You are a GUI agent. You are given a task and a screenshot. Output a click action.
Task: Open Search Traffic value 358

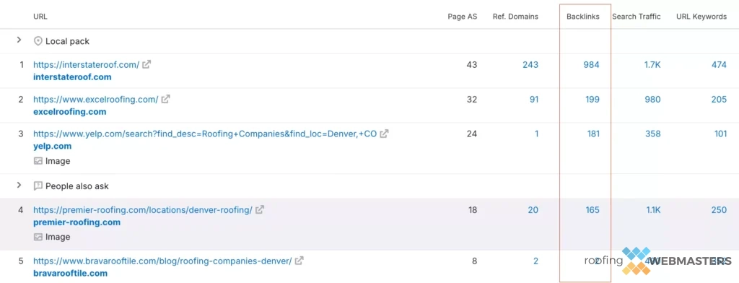pyautogui.click(x=652, y=134)
